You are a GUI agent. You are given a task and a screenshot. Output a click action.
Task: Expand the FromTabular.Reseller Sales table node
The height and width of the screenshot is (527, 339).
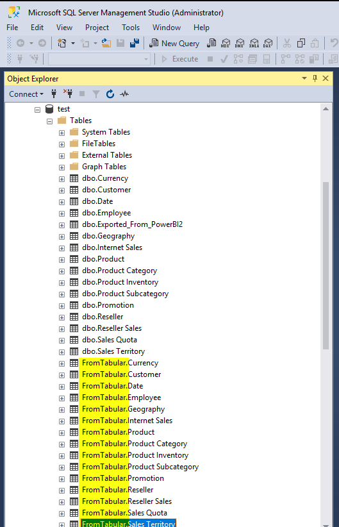point(62,502)
